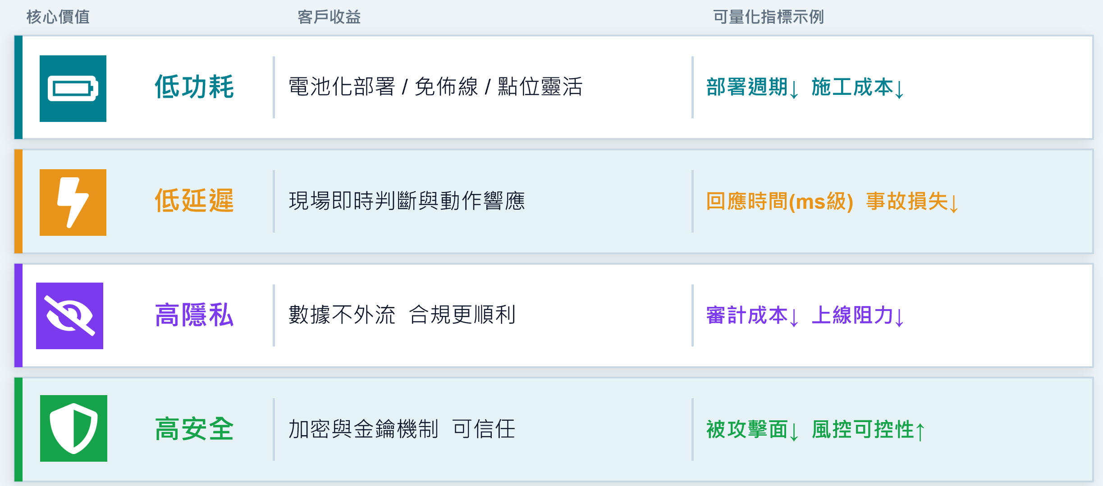1103x486 pixels.
Task: Click the purple crossed-out eye icon
Action: 69,316
